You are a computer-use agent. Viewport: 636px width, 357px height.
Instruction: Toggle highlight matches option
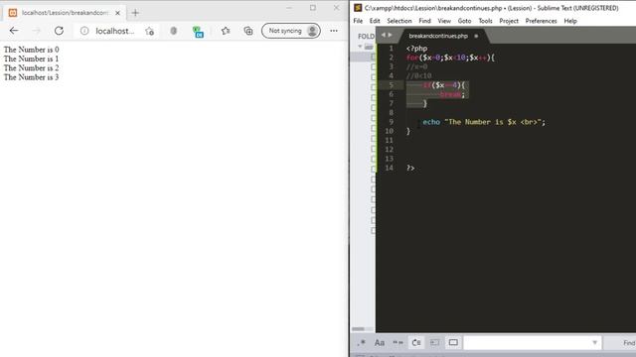[x=453, y=343]
